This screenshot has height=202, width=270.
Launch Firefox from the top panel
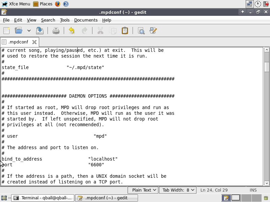[58, 4]
